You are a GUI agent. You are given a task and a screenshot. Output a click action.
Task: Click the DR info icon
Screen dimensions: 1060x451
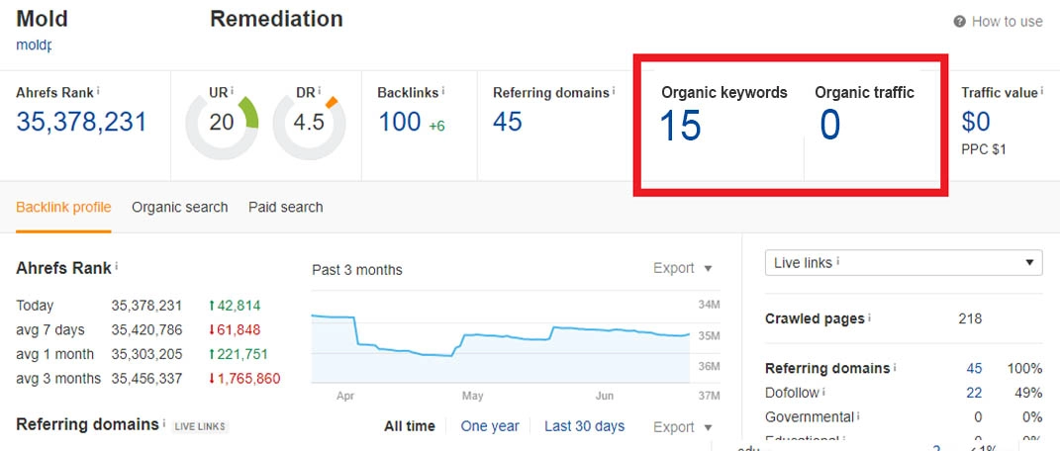tap(319, 91)
